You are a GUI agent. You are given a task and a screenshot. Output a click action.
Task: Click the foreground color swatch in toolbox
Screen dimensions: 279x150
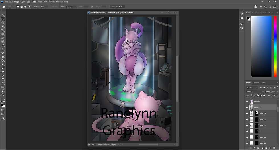(x=2, y=105)
